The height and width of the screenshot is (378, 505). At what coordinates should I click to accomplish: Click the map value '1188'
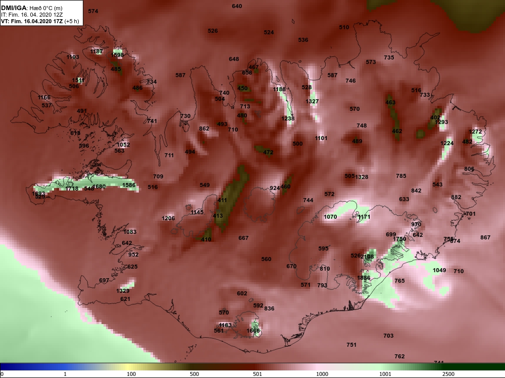(x=279, y=89)
